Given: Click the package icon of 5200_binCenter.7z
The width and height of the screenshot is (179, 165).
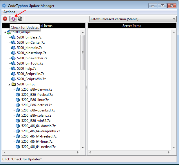Looking at the screenshot, I should 13,43.
